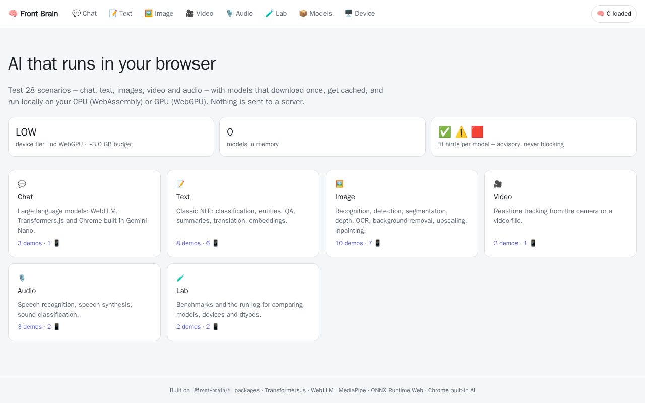645x403 pixels.
Task: Open the Device page from navbar
Action: point(360,14)
